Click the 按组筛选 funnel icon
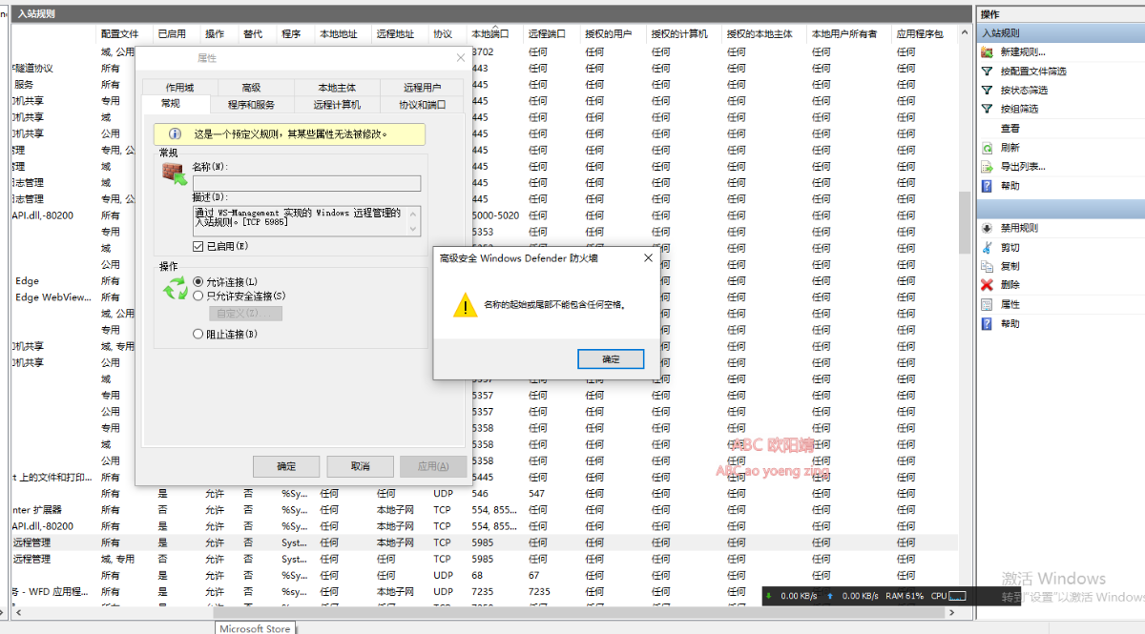 [987, 110]
